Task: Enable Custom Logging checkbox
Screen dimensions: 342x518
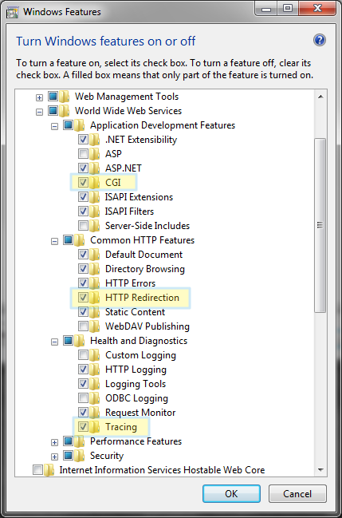Action: pos(83,355)
